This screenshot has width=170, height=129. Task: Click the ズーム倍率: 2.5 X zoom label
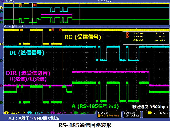point(15,26)
